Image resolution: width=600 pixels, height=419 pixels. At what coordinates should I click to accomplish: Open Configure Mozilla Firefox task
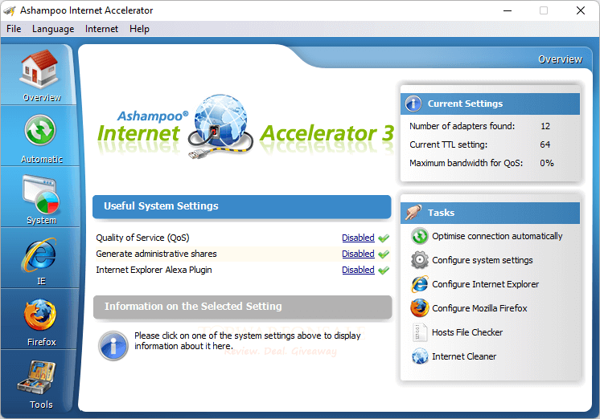coord(479,308)
